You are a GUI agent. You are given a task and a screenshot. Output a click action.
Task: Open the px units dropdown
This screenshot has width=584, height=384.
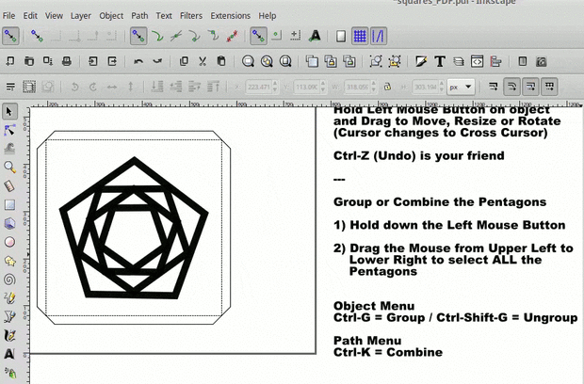[x=462, y=88]
